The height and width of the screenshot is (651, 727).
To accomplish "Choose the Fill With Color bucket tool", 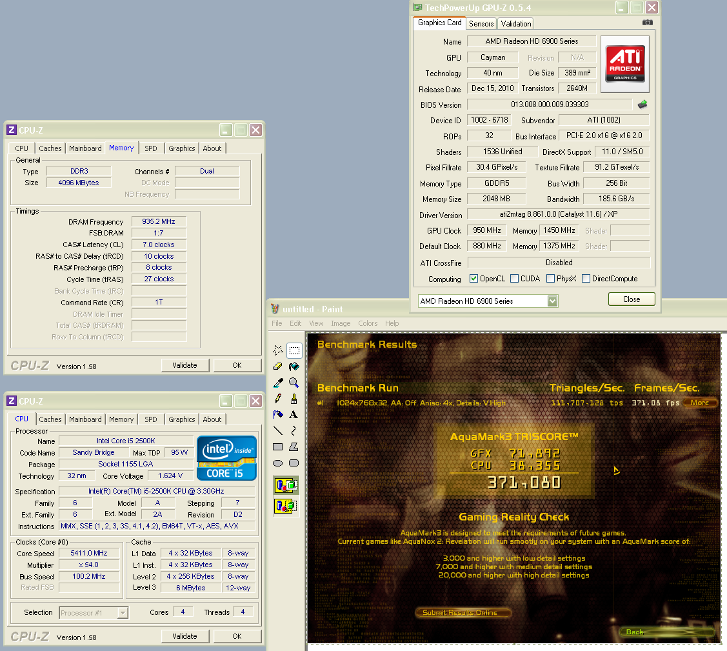I will (294, 366).
